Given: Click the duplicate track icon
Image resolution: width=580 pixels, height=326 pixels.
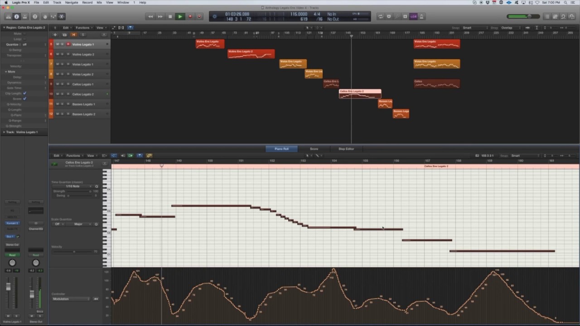Looking at the screenshot, I should (x=64, y=35).
